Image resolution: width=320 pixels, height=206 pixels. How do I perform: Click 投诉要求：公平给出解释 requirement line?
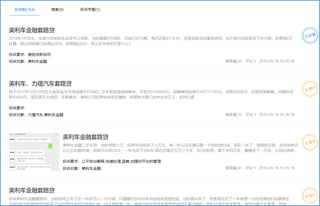coord(112,161)
